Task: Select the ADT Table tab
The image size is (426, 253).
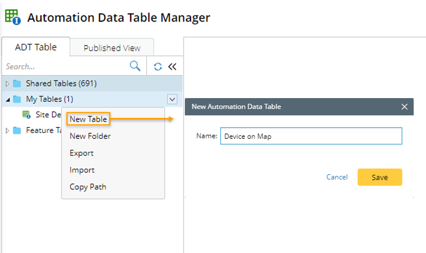Action: [35, 47]
